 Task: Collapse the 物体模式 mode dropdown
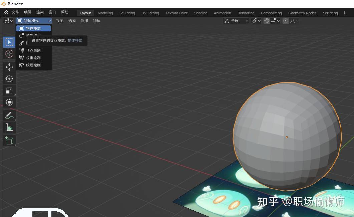click(x=34, y=21)
